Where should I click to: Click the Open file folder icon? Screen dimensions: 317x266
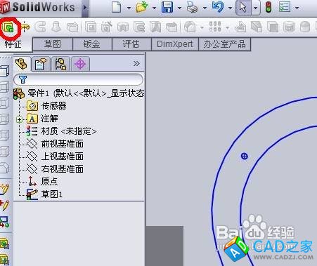142,7
